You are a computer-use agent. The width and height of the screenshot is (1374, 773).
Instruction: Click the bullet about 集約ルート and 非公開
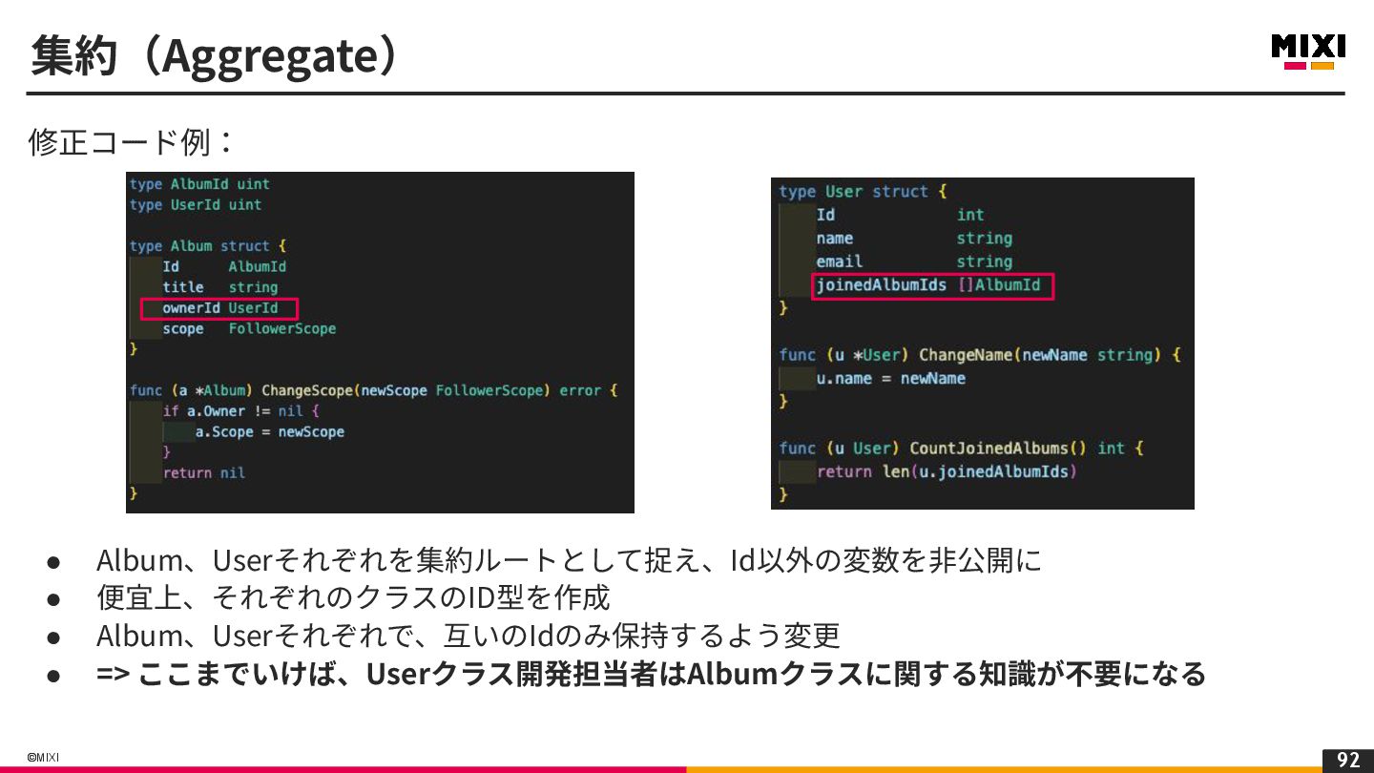tap(569, 560)
